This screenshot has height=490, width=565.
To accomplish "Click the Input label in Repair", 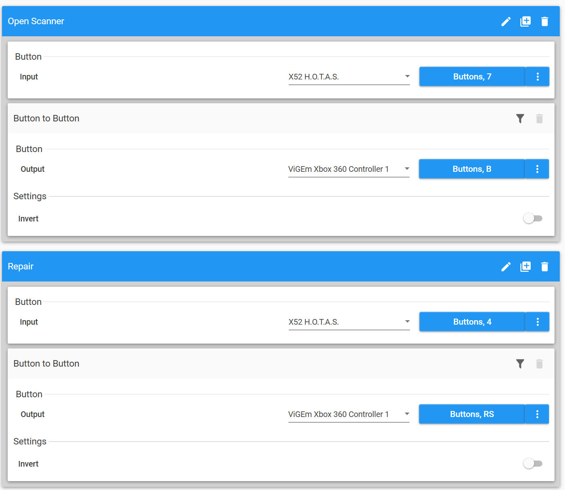I will click(29, 322).
